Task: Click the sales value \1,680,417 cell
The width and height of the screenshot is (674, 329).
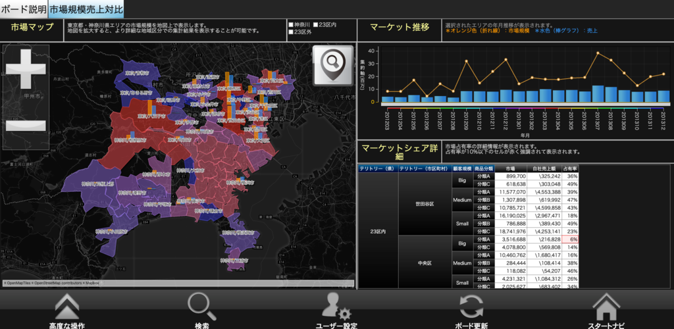Action: pyautogui.click(x=544, y=255)
